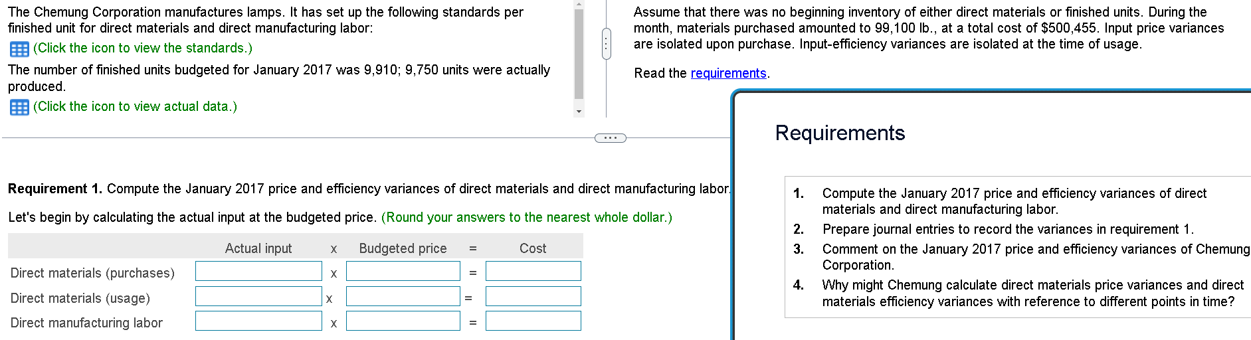Click Actual input field for Direct materials (purchases)
Image resolution: width=1251 pixels, height=340 pixels.
coord(258,271)
